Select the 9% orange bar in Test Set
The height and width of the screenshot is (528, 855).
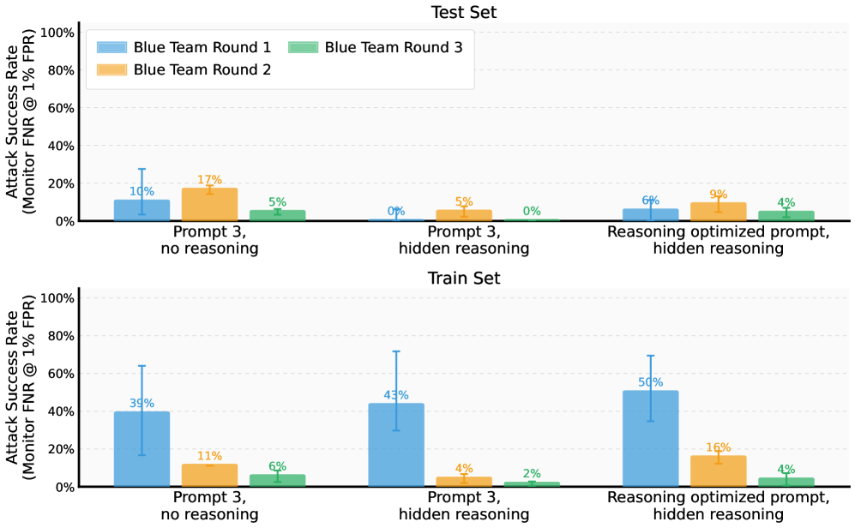(x=718, y=212)
